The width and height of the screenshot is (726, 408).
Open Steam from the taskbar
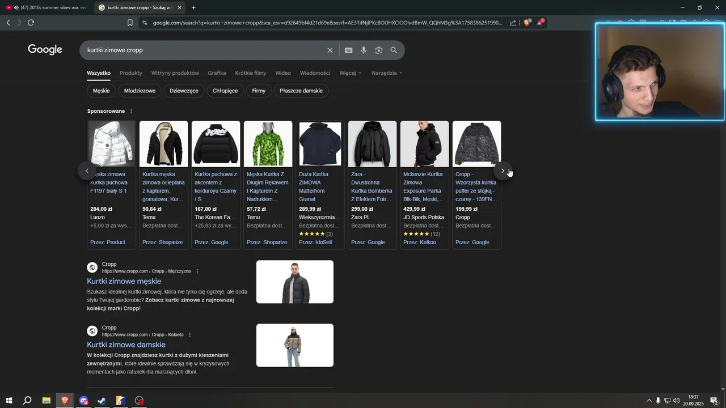click(x=102, y=401)
